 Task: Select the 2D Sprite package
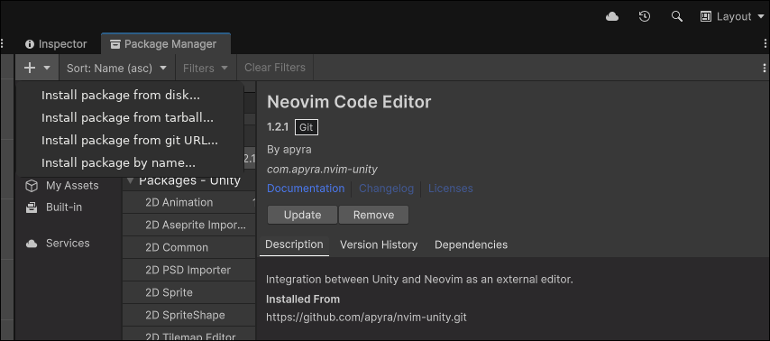pyautogui.click(x=189, y=293)
